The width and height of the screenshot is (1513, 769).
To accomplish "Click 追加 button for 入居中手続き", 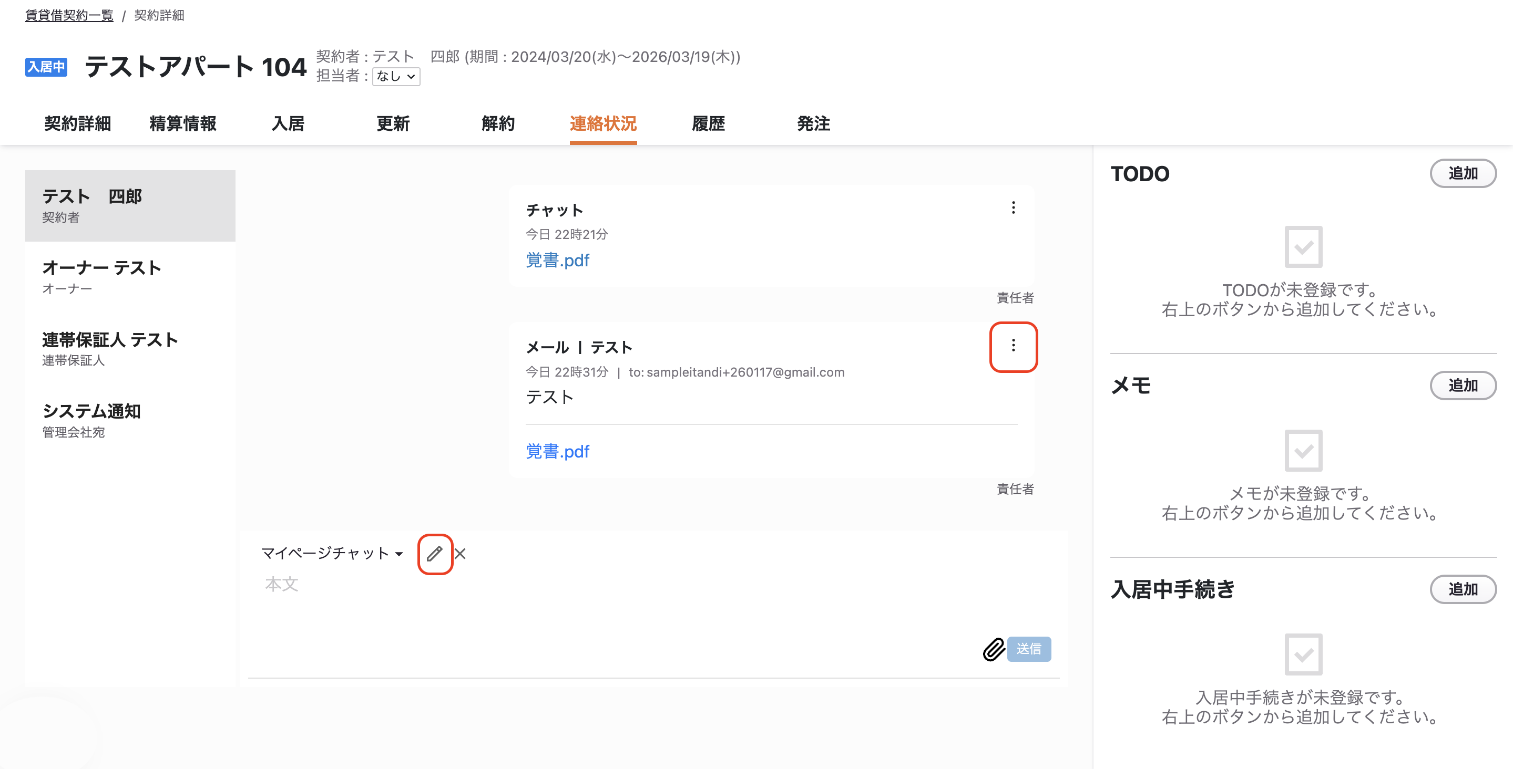I will click(1463, 589).
